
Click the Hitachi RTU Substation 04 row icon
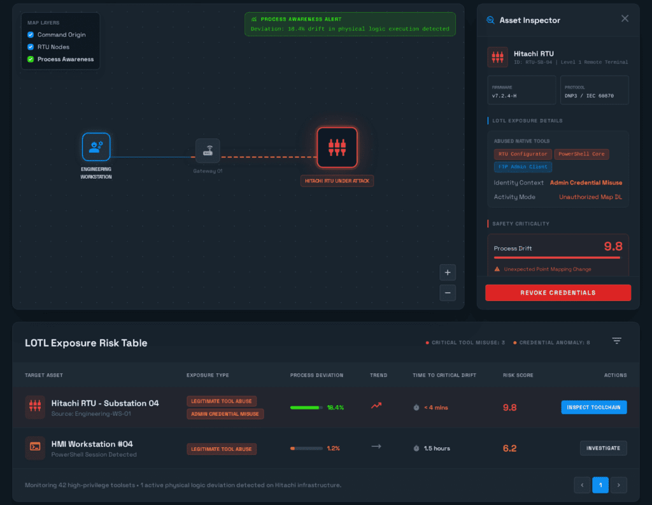pos(35,407)
